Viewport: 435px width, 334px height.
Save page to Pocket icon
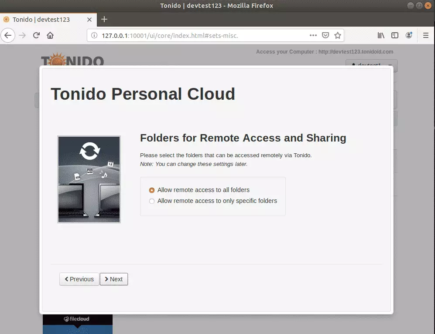(325, 35)
